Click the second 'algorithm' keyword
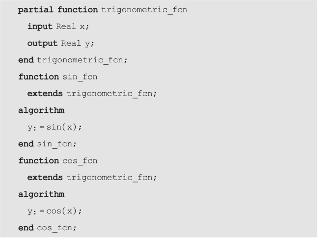This screenshot has width=318, height=238. click(x=41, y=195)
